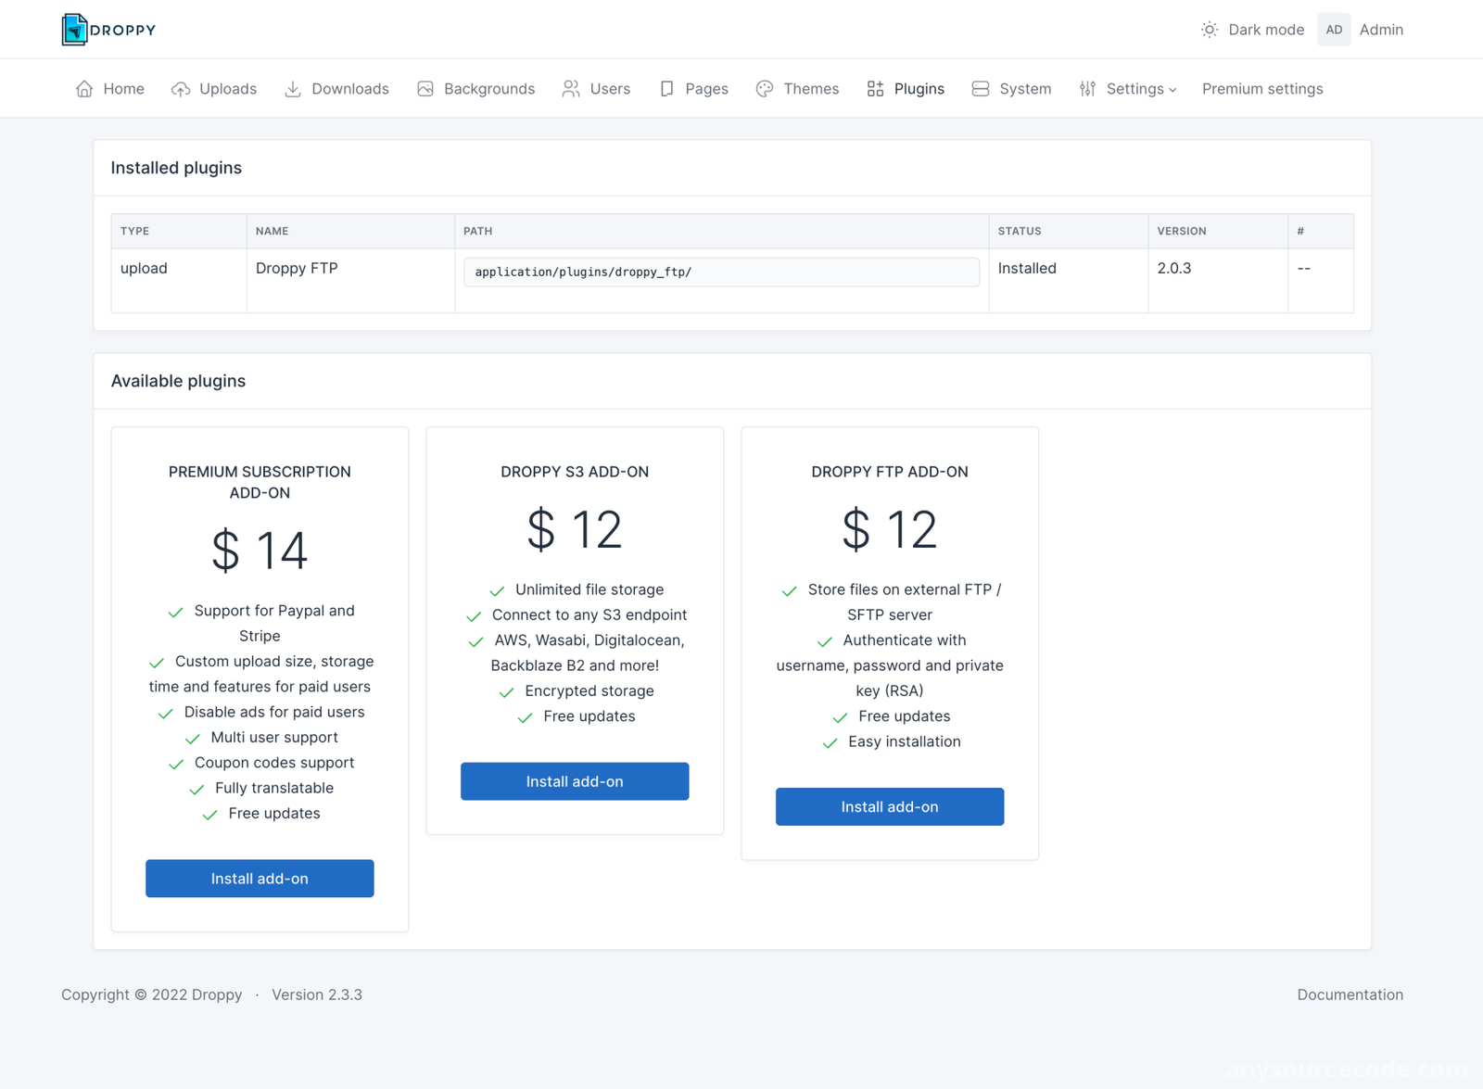Click the 'Available plugins' heading
This screenshot has height=1089, width=1483.
tap(178, 381)
